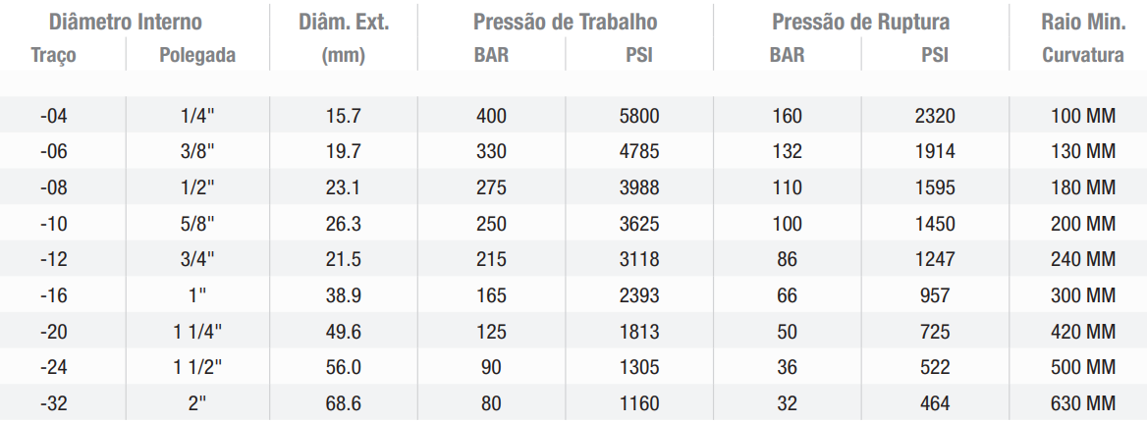Select the Raio Min. Curvatura header
Screen dimensions: 1147x423
point(1083,38)
